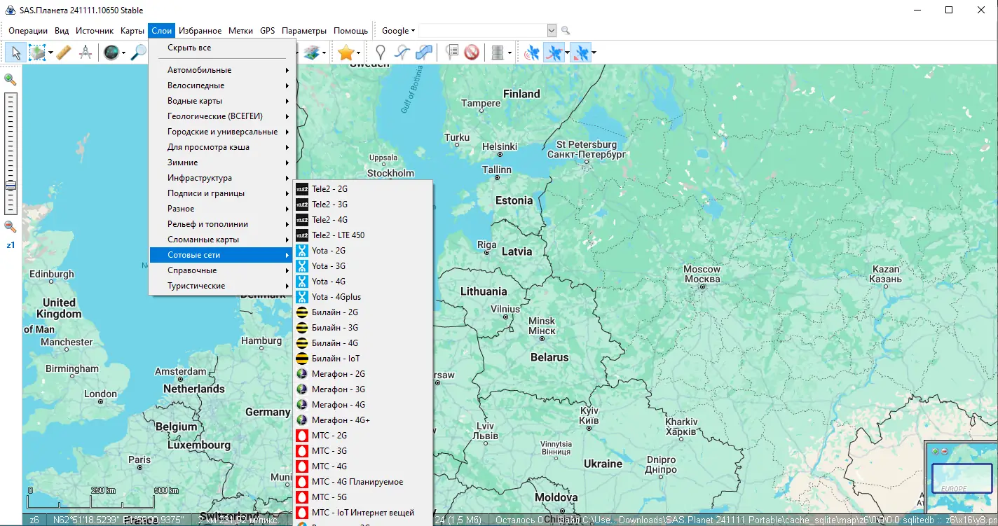Click the yellow star favorites icon
The height and width of the screenshot is (526, 998).
coord(345,53)
